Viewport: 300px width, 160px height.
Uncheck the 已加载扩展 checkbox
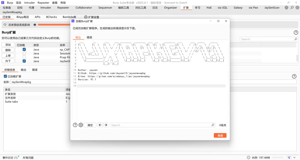[x=5, y=76]
